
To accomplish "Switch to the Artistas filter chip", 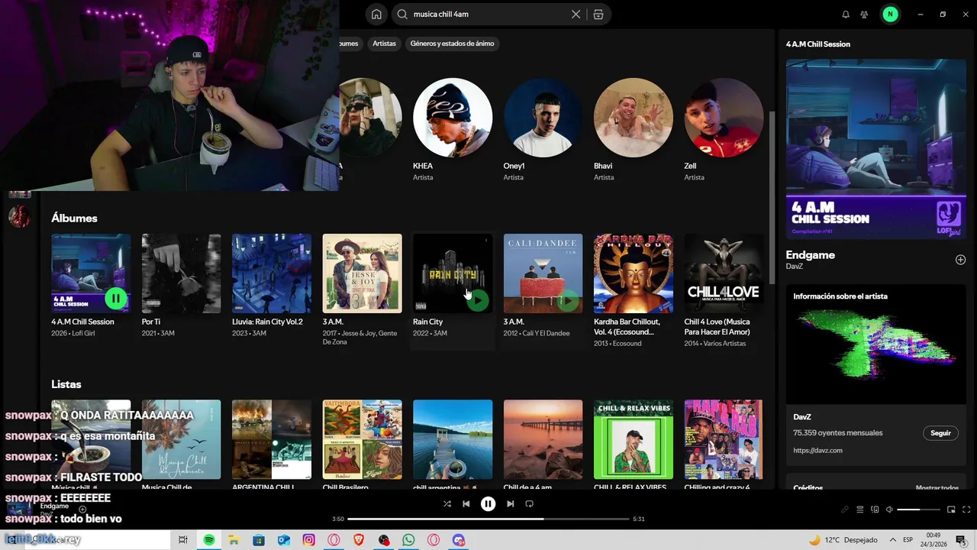I will pos(384,44).
